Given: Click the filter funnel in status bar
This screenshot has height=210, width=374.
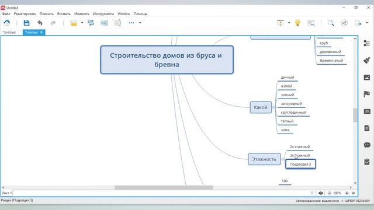Looking at the screenshot, I should pyautogui.click(x=311, y=193).
